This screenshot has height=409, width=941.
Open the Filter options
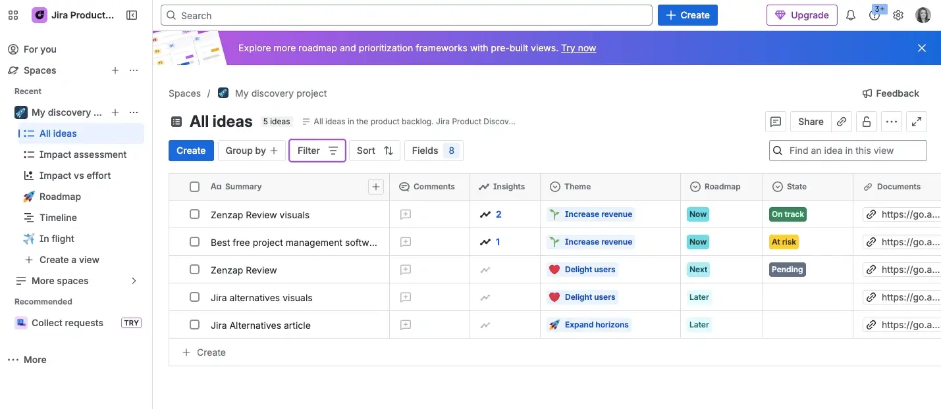(317, 151)
